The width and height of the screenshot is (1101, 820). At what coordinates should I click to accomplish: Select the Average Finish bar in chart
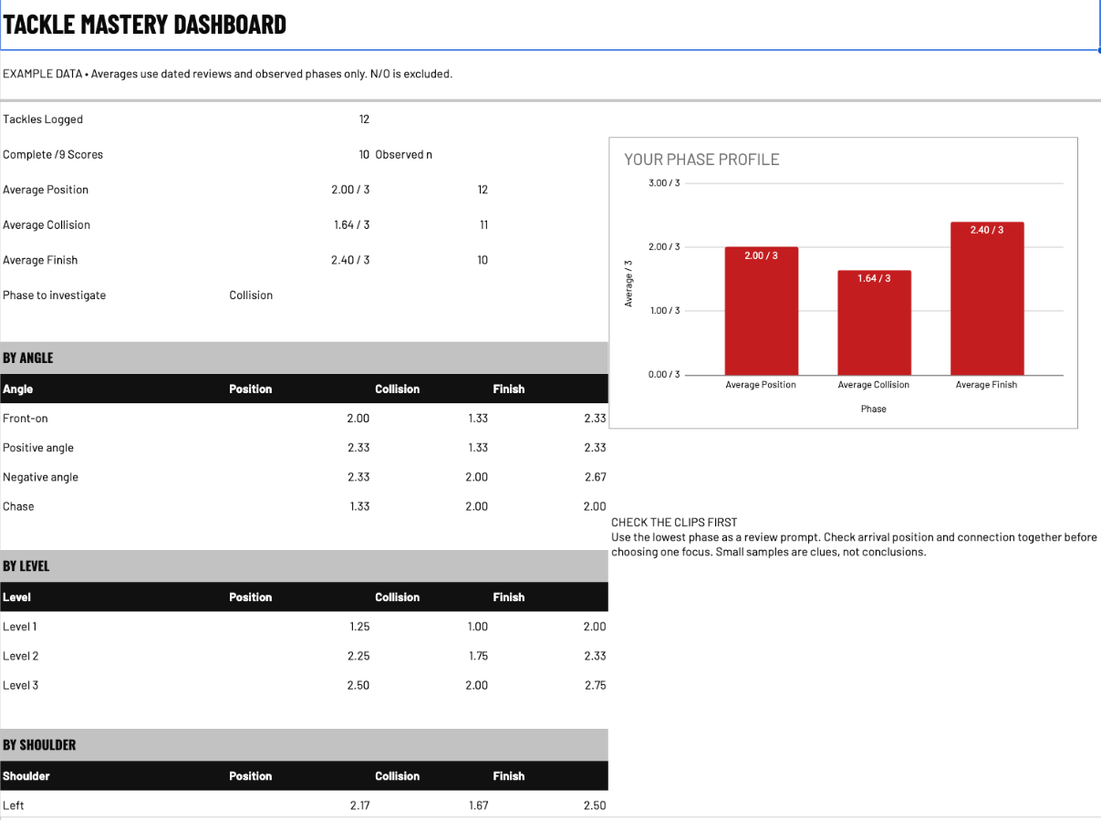987,298
